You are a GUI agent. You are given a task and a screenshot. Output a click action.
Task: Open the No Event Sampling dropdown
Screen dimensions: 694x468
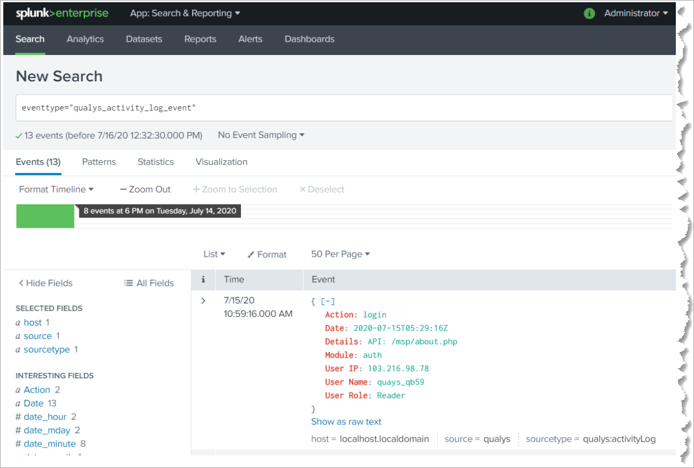261,135
